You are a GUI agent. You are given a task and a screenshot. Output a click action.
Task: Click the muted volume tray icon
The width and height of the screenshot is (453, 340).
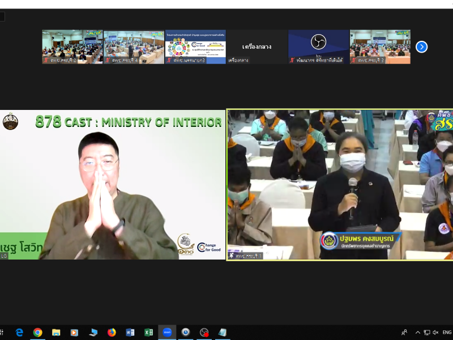coord(435,333)
